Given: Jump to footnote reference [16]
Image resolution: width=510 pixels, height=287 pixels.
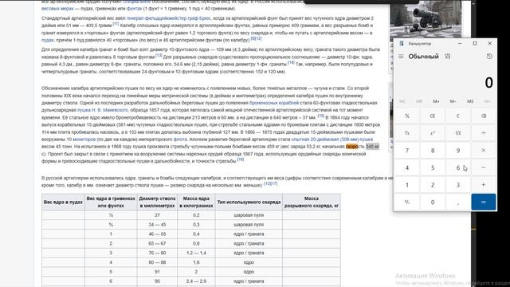Looking at the screenshot, I should coord(241,159).
